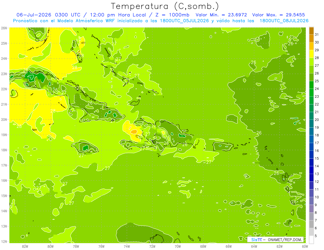Click the color scale value 29

point(317,50)
